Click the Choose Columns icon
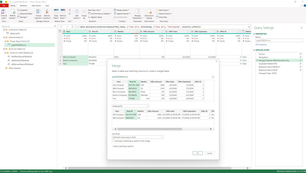Image resolution: width=306 pixels, height=173 pixels. point(39,12)
